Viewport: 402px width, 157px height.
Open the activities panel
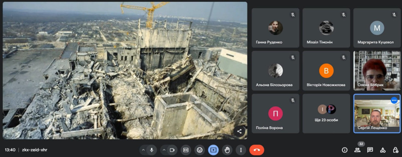pos(383,150)
